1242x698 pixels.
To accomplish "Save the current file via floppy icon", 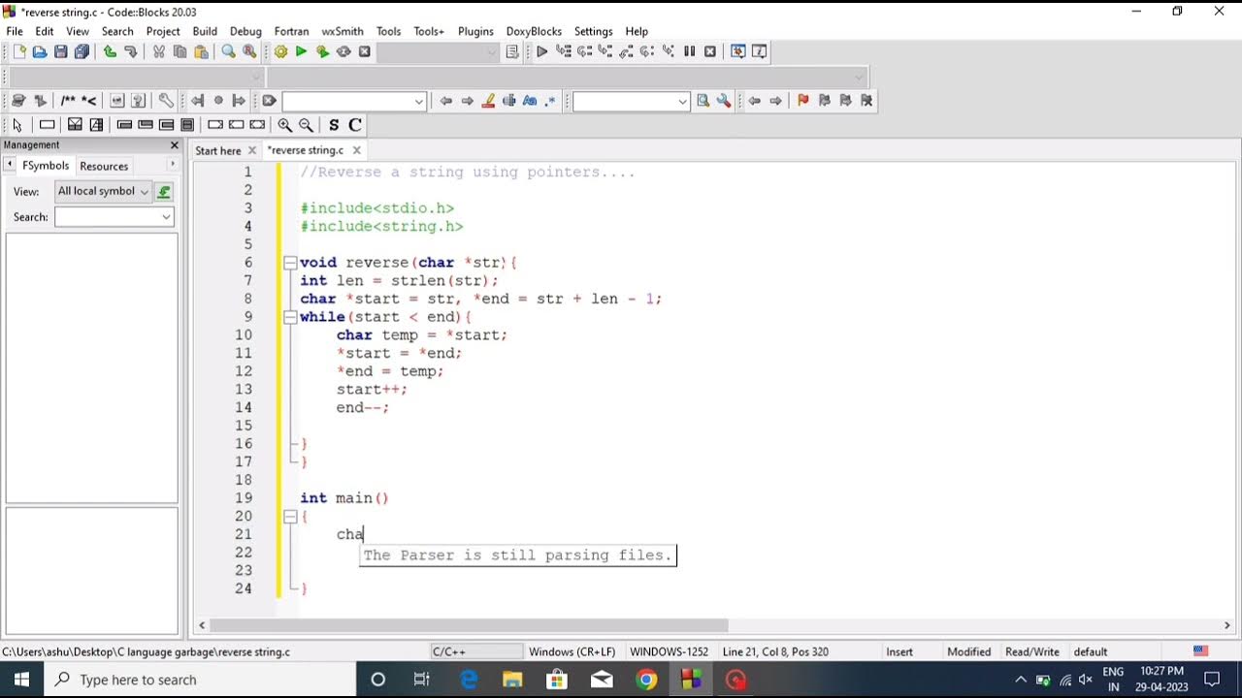I will click(61, 51).
